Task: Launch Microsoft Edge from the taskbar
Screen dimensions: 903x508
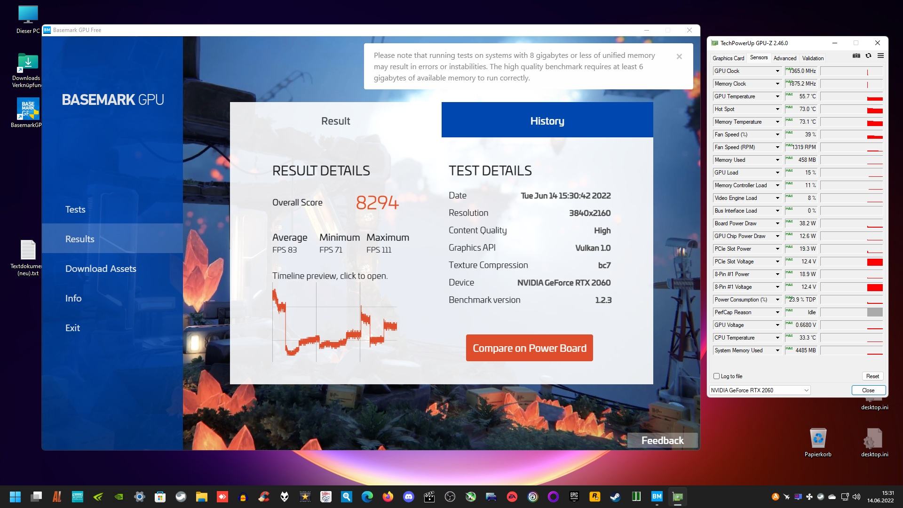Action: [367, 497]
